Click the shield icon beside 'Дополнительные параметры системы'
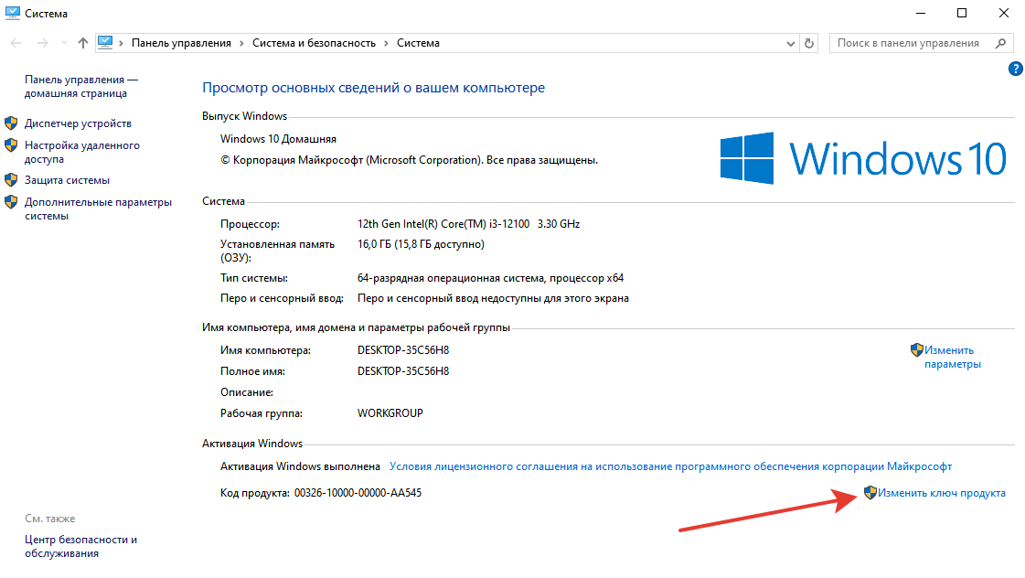 (11, 202)
